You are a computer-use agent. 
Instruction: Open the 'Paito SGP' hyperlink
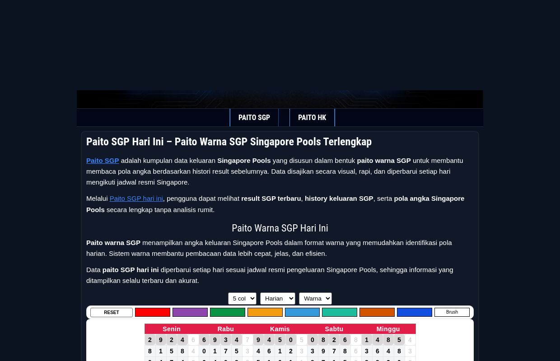(x=103, y=160)
